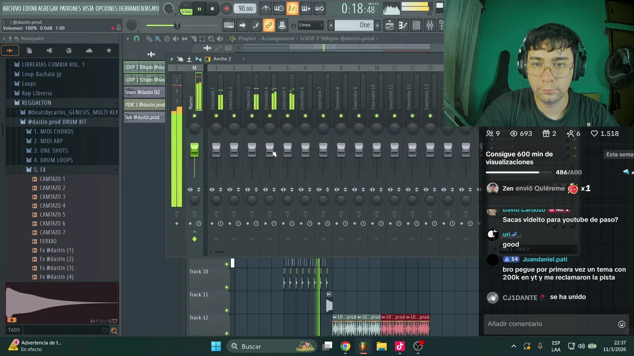
Task: Select the playlist Mute tool
Action: (x=176, y=39)
